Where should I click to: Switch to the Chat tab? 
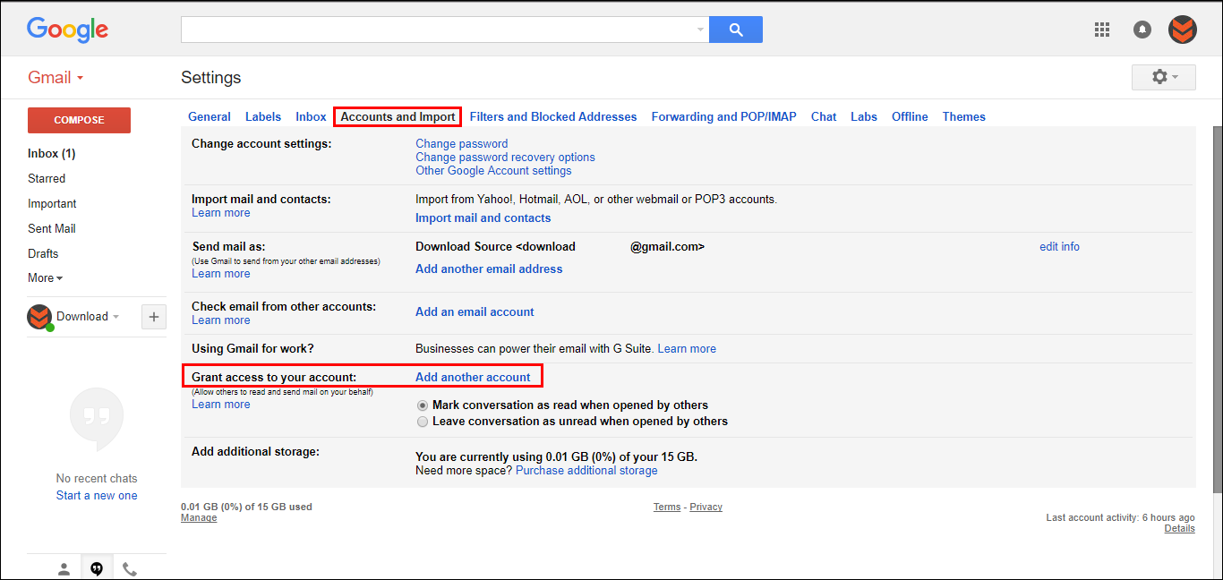coord(824,116)
